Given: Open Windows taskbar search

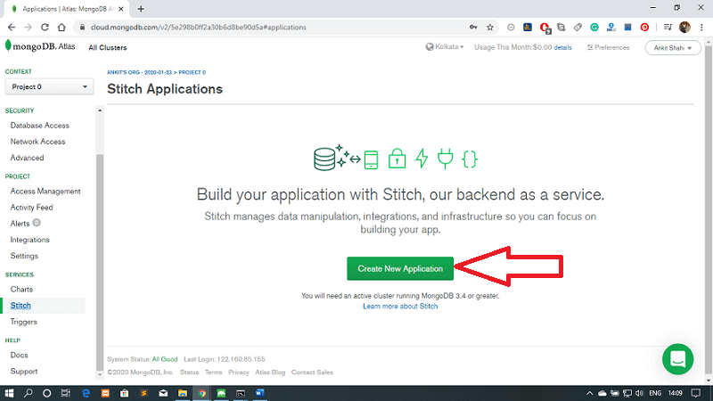Looking at the screenshot, I should pyautogui.click(x=29, y=393).
